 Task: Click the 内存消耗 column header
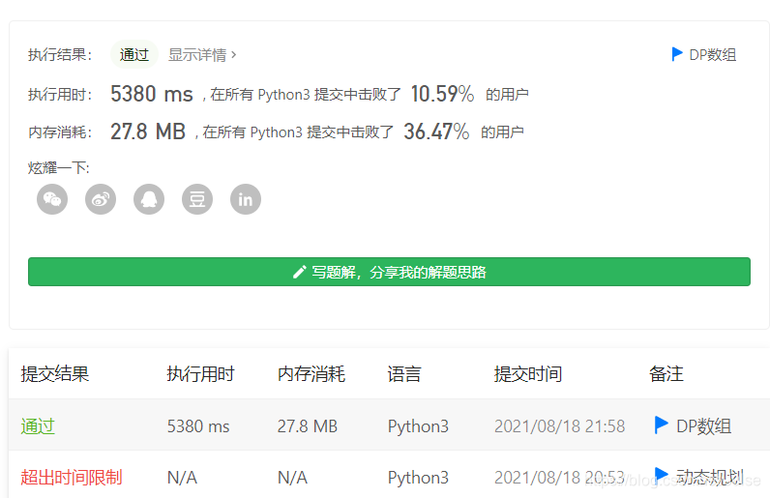[311, 374]
